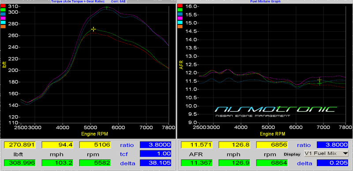Click the red run swatch in torque graph

[3, 6]
